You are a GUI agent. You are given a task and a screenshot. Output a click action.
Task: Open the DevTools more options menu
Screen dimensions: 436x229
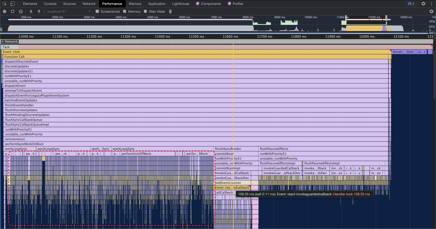(432, 4)
